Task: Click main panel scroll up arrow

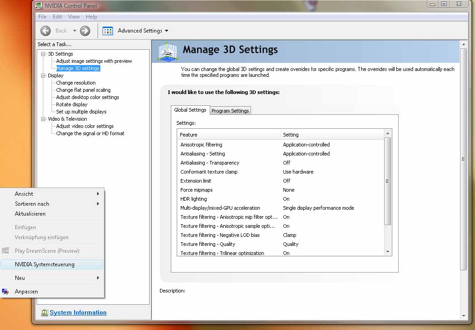Action: (x=464, y=44)
